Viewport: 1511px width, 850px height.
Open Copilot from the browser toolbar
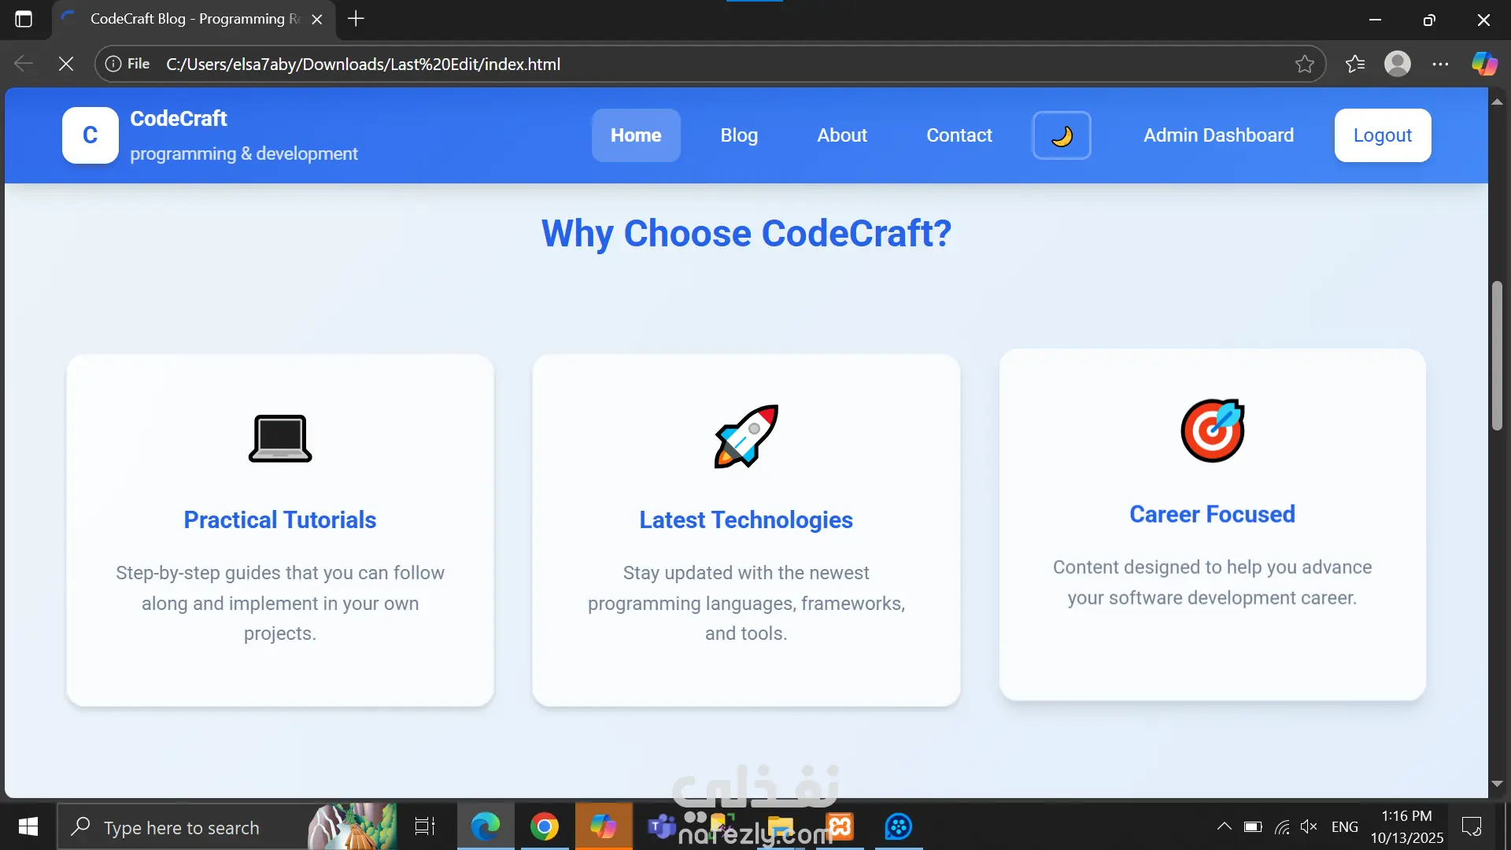[x=1484, y=64]
